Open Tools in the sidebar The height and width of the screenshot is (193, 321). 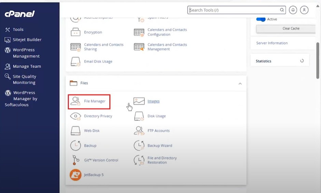tap(18, 30)
